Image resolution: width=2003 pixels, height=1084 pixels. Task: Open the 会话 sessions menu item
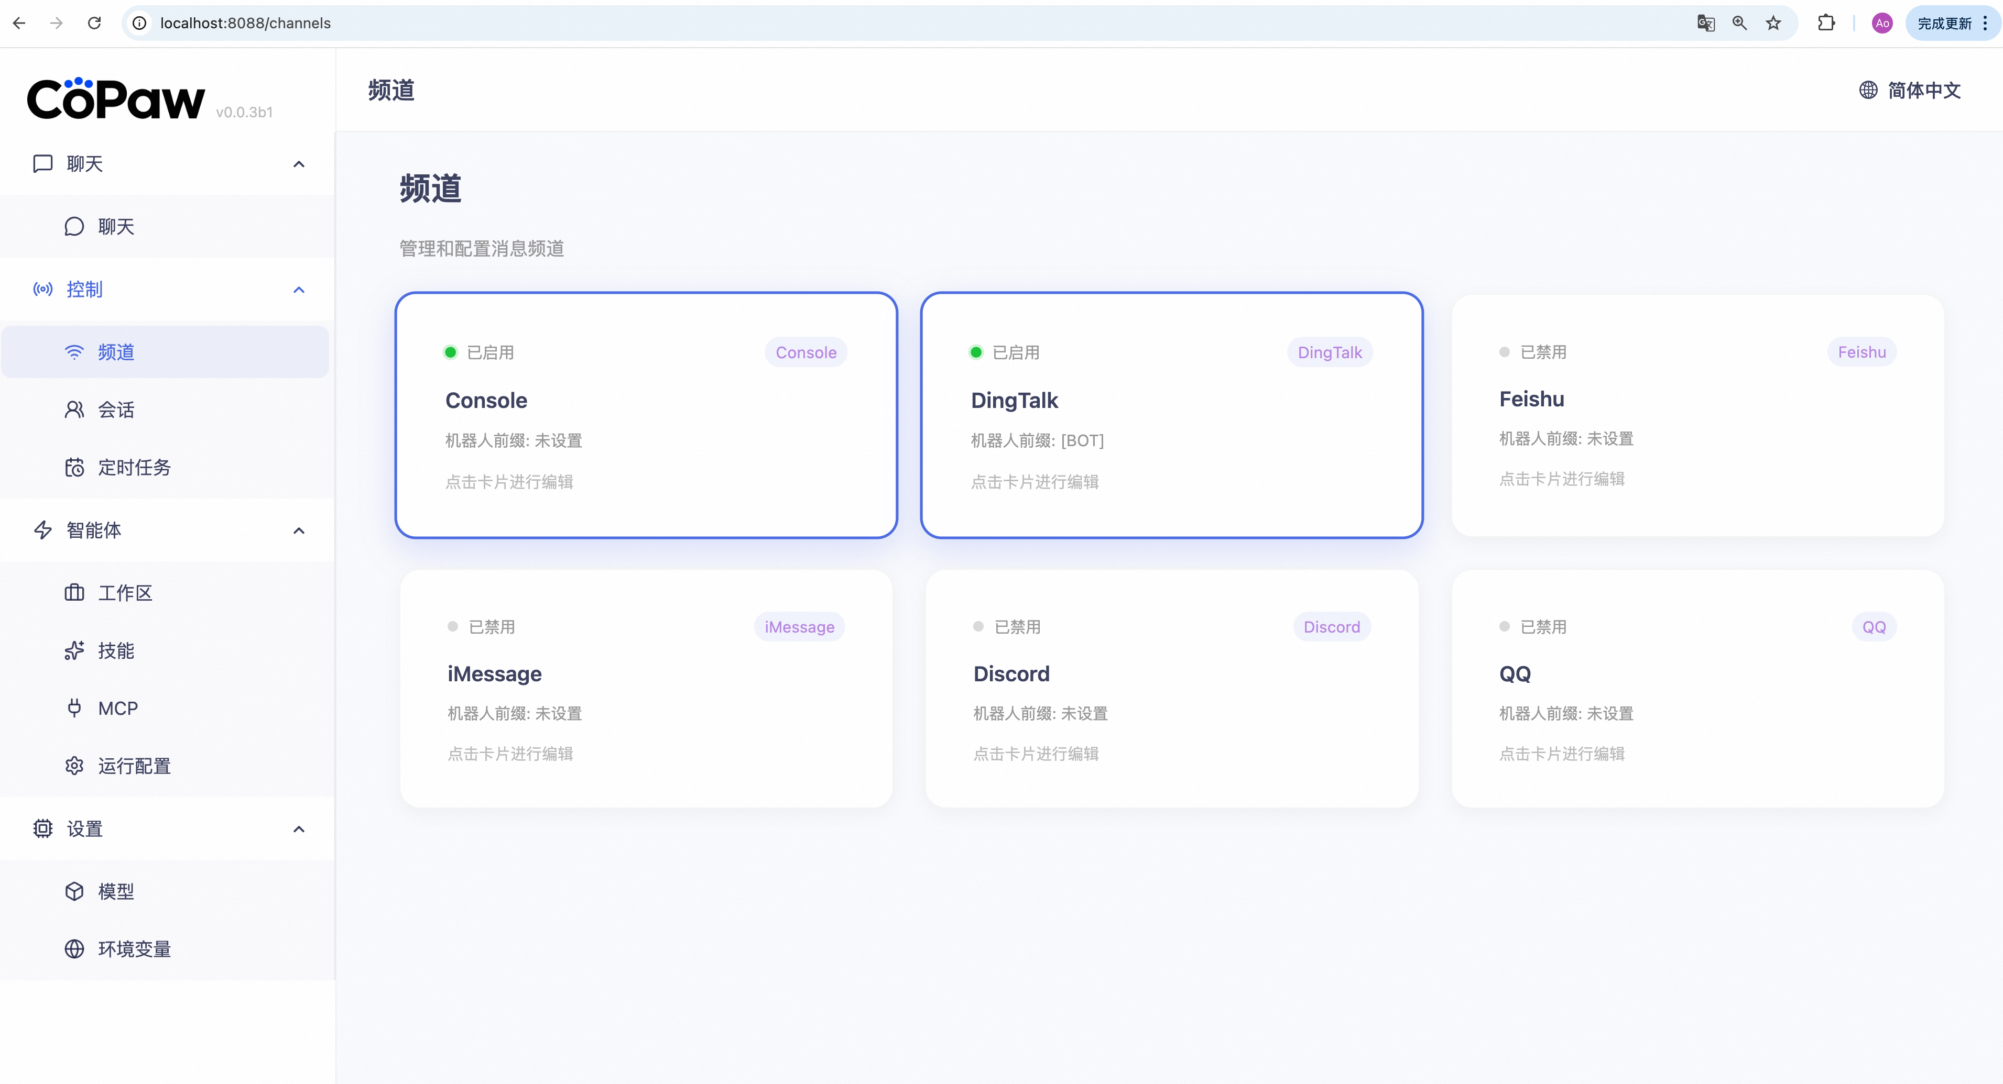tap(116, 410)
